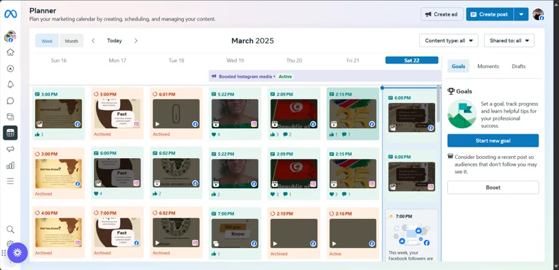
Task: Open Wed 5:22 PM Instagram reel with 4 likes
Action: point(235,113)
